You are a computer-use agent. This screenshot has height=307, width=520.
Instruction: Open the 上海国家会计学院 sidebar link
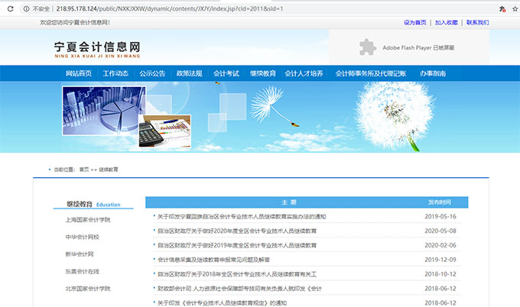[x=88, y=220]
